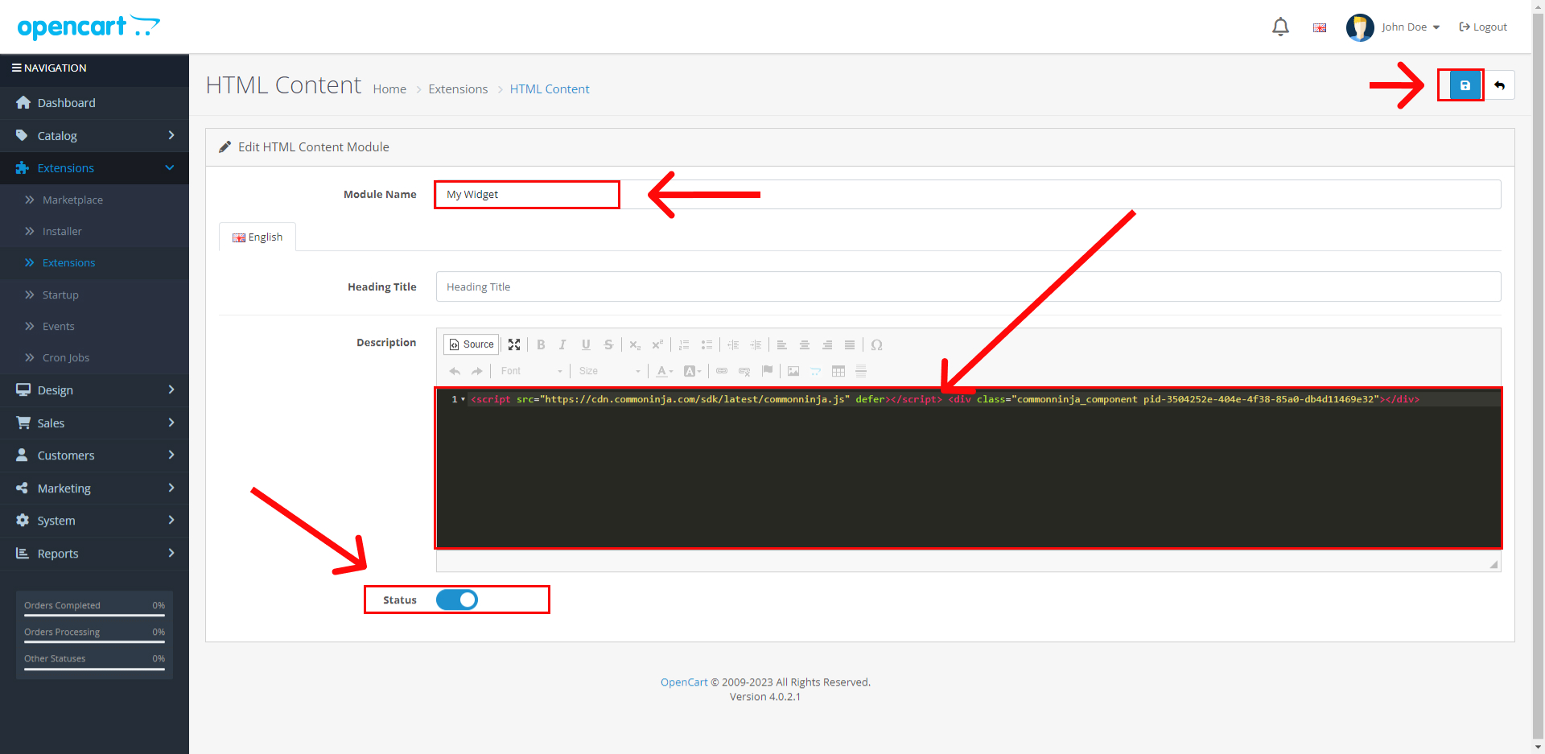Open John Doe user dropdown

[1394, 27]
